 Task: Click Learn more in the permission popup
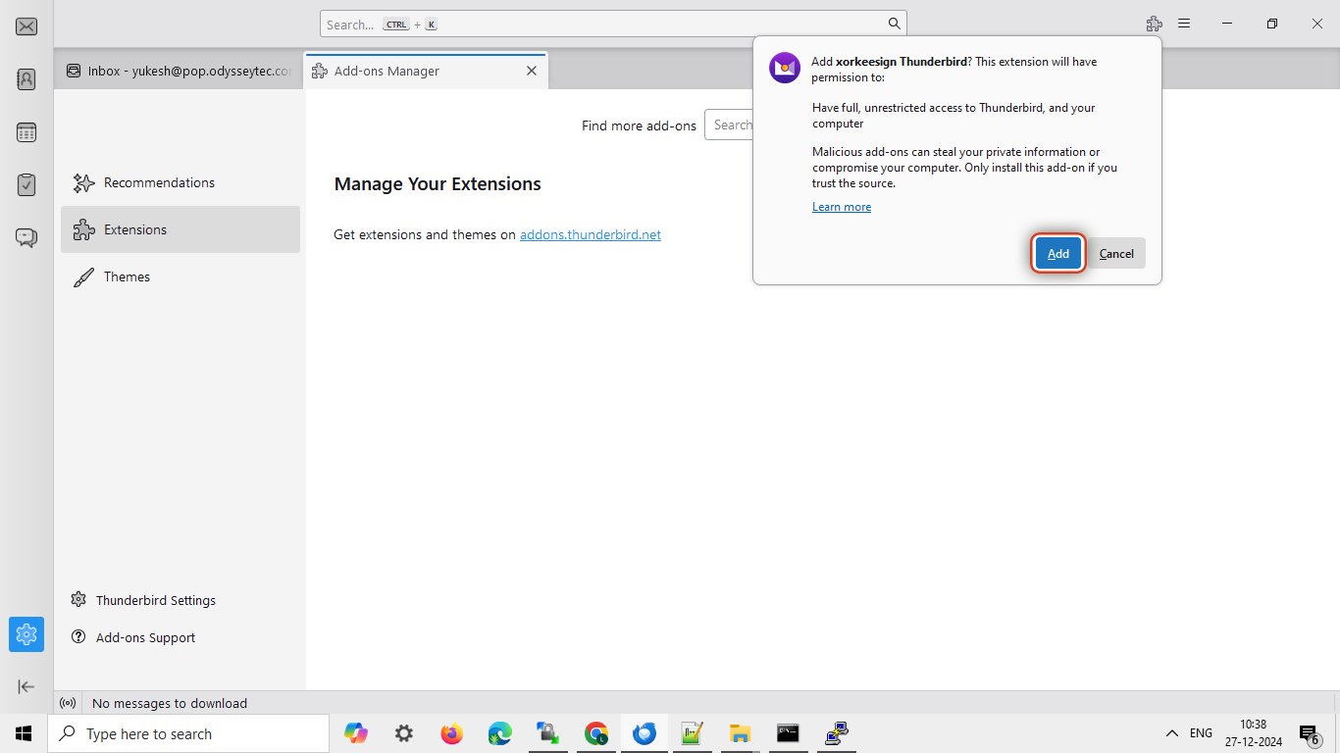click(842, 207)
